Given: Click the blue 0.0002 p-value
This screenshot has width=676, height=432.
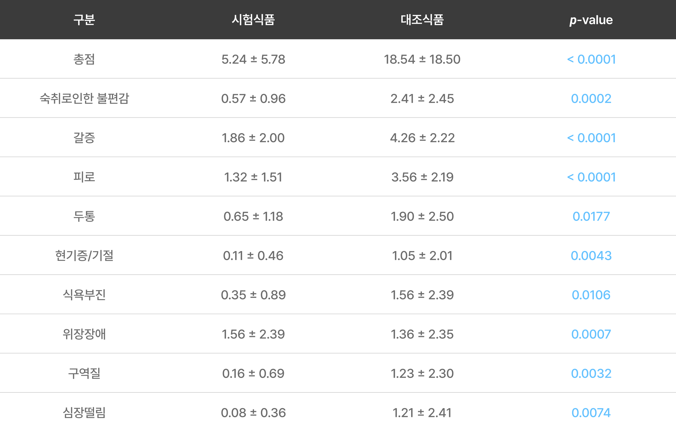Looking at the screenshot, I should pyautogui.click(x=591, y=98).
